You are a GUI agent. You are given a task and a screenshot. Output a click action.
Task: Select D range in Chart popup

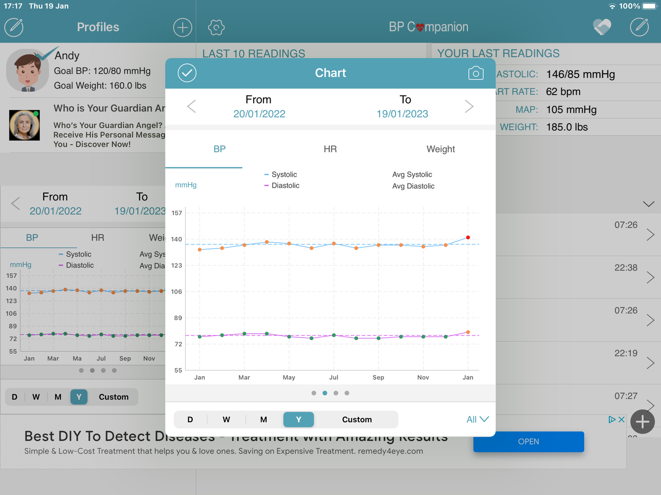(x=190, y=420)
